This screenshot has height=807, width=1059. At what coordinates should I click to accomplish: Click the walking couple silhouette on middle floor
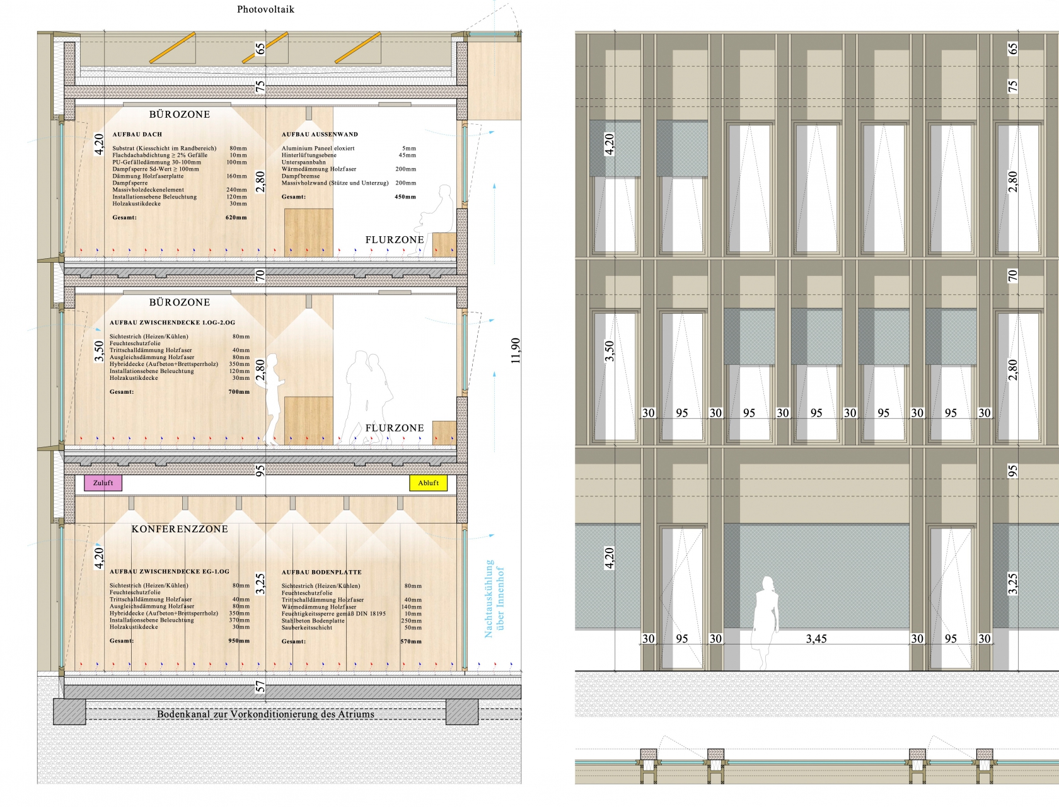click(x=367, y=397)
